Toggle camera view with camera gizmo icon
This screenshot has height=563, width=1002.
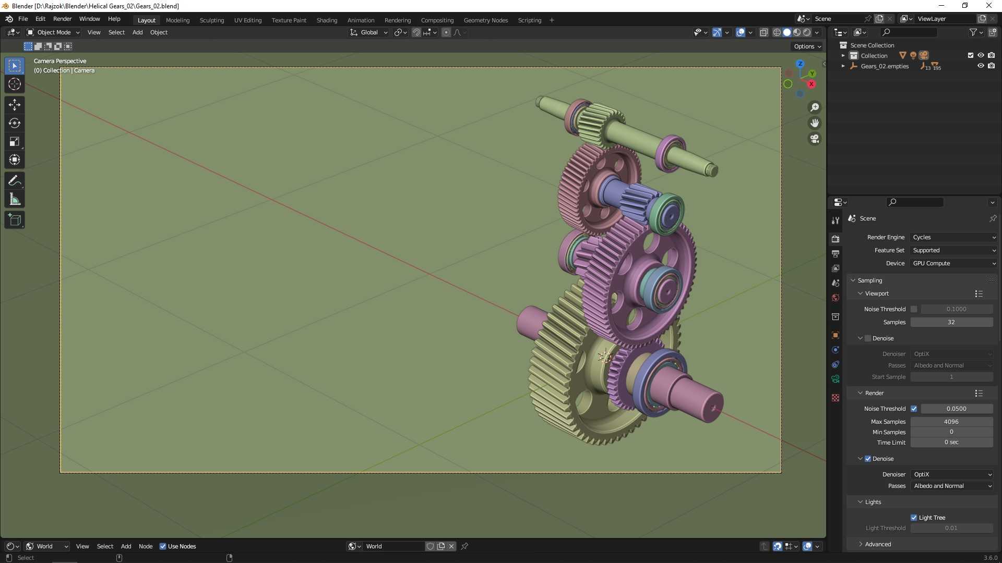[x=815, y=139]
